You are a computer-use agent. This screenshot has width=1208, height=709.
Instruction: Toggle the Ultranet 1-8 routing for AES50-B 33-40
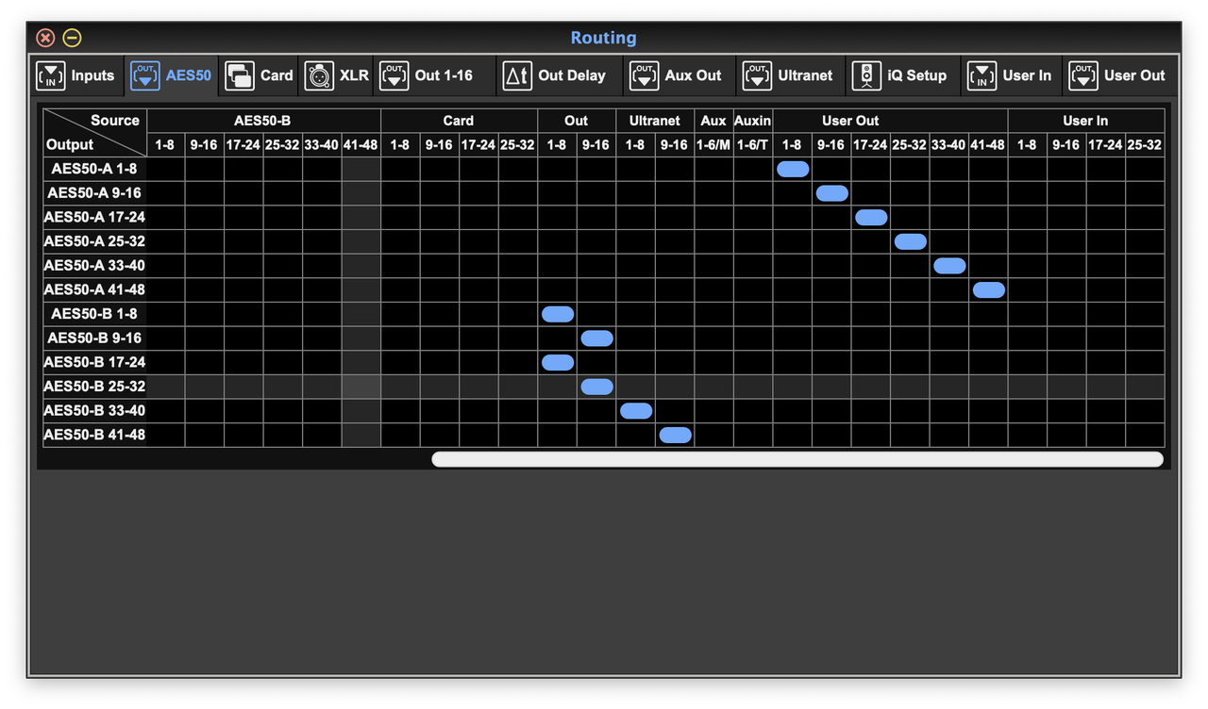coord(636,410)
